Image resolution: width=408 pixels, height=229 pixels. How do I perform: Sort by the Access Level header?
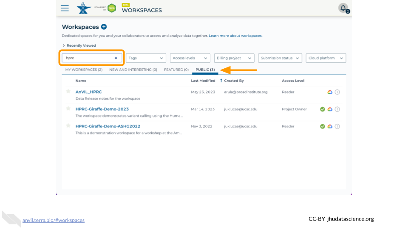click(293, 81)
